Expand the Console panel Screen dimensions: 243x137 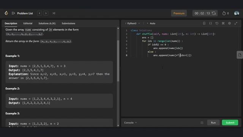pos(130,123)
